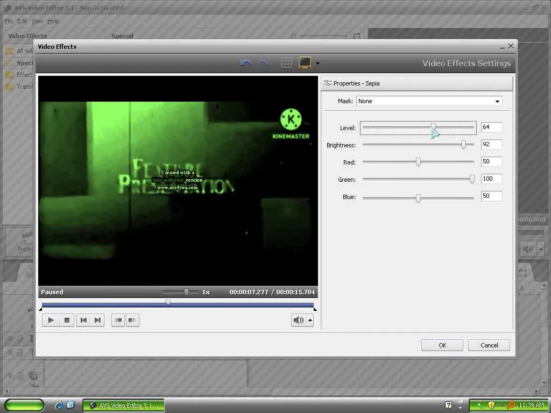The height and width of the screenshot is (413, 551).
Task: Open the Help menu in main window
Action: 53,21
